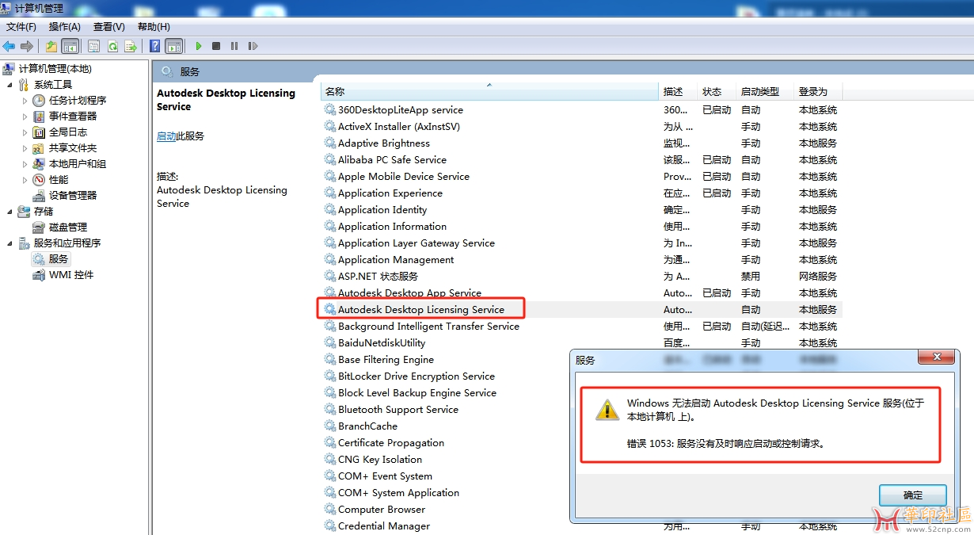Viewport: 974px width, 535px height.
Task: Click the 启动 link to start service
Action: click(166, 136)
